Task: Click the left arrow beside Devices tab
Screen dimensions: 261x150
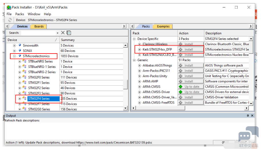Action: (x=7, y=26)
